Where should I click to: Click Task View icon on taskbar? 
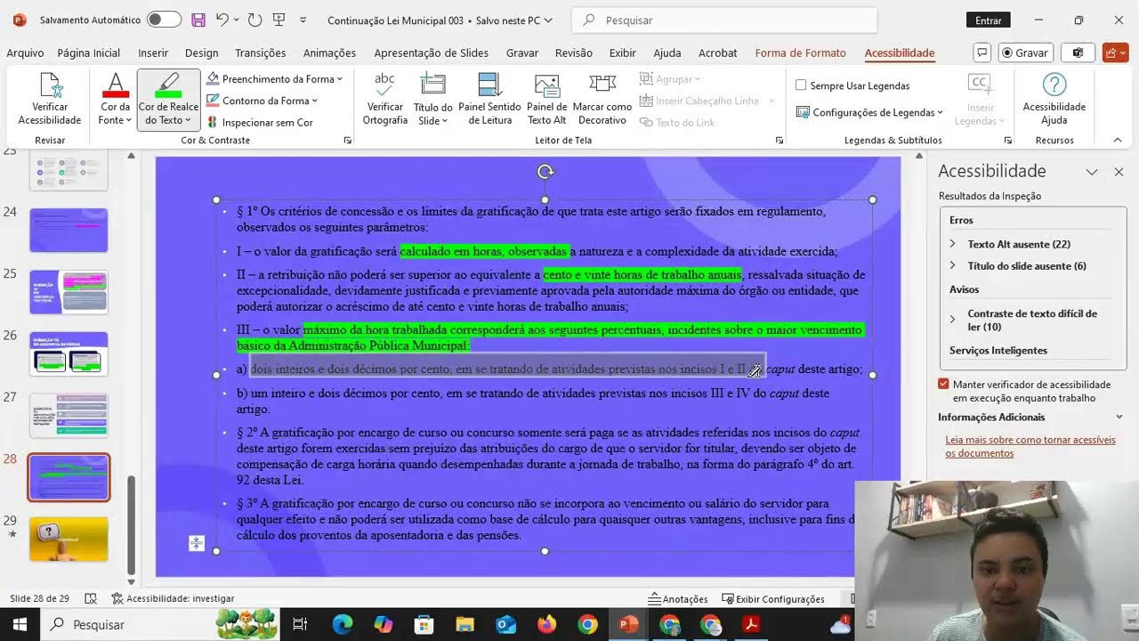[x=301, y=625]
